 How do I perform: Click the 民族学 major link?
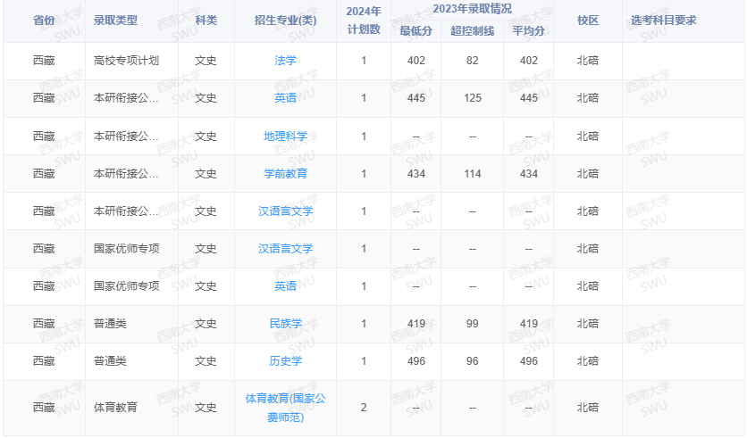coord(285,324)
